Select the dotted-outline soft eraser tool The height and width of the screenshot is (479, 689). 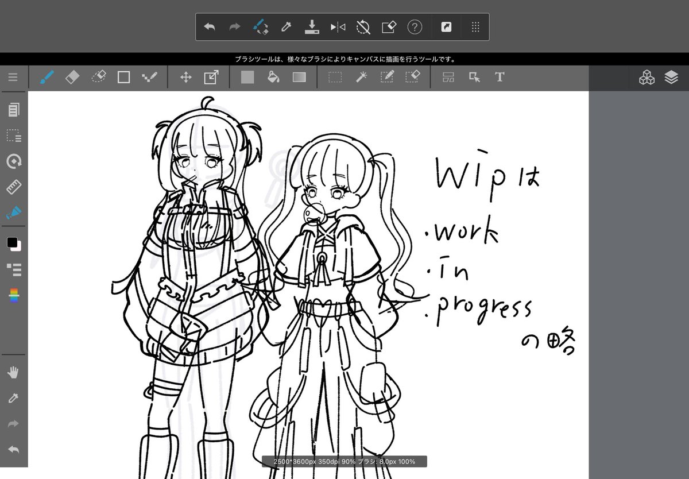tap(99, 77)
